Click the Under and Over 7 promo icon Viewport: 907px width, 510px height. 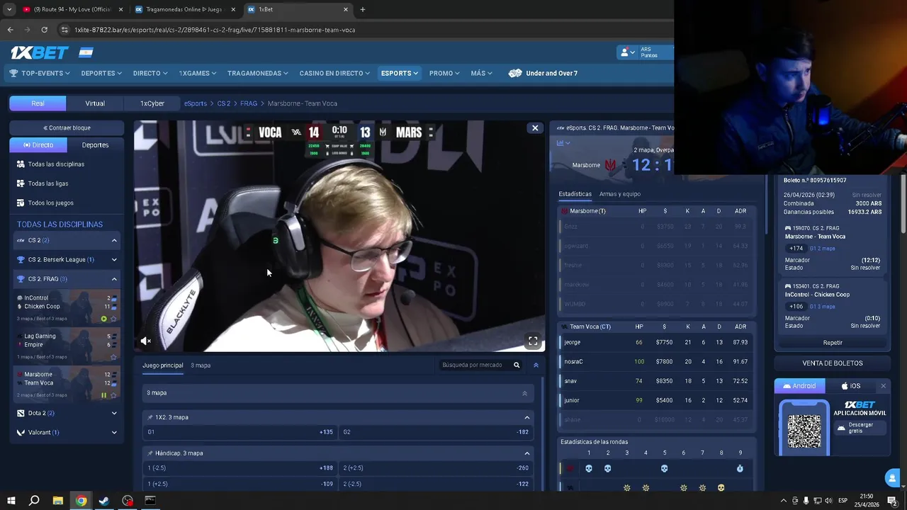[x=515, y=73]
